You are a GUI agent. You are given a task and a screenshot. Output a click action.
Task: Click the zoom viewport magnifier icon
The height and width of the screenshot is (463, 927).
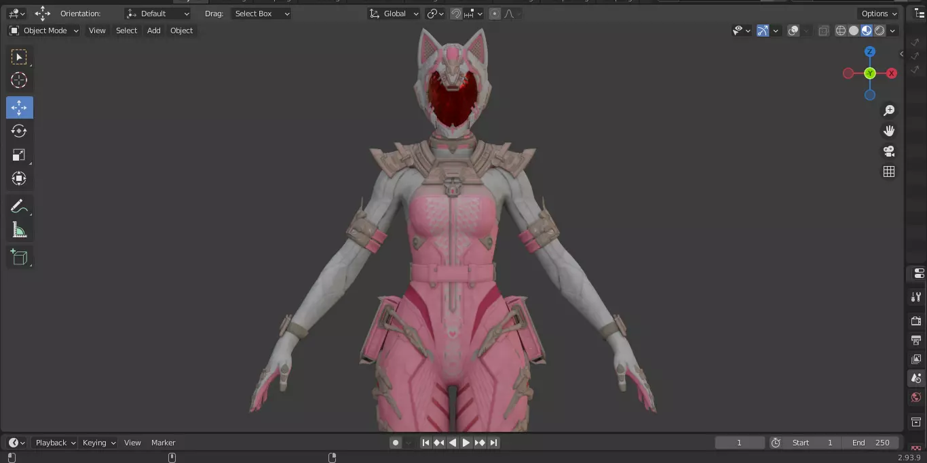889,110
